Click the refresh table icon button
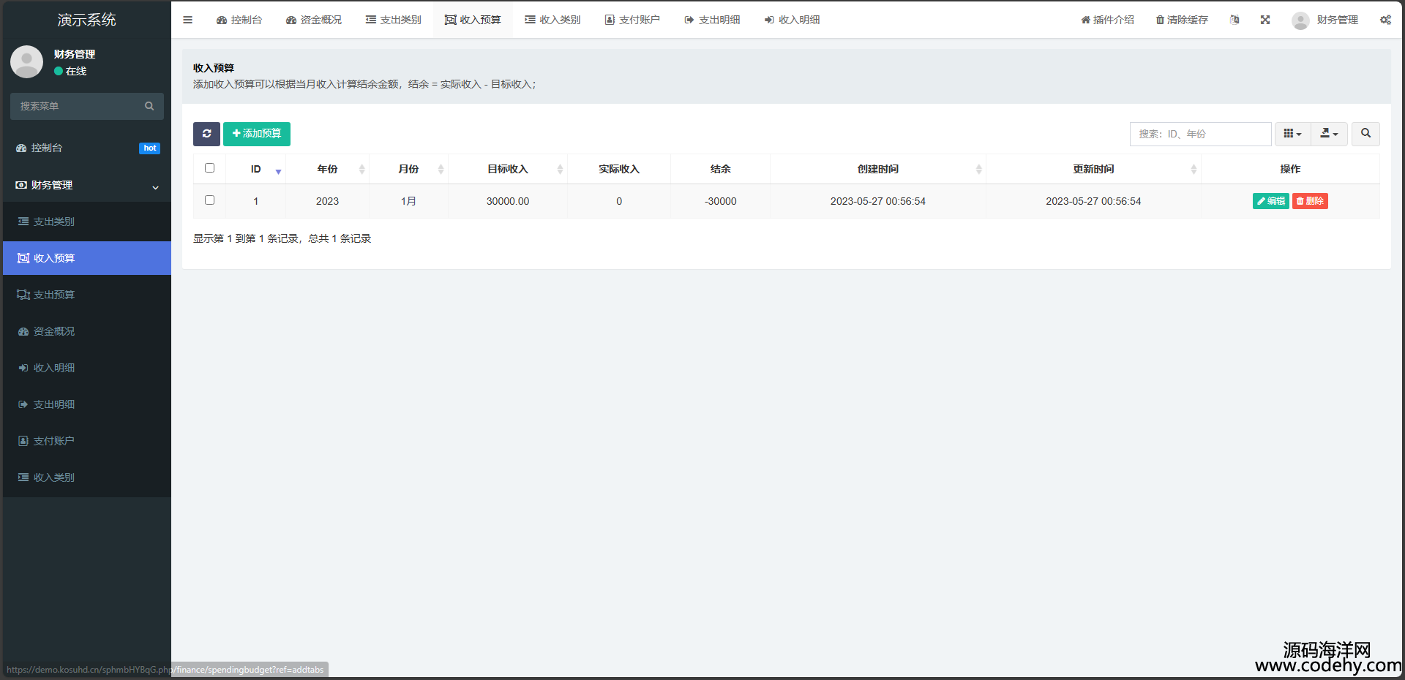Viewport: 1405px width, 680px height. 206,134
